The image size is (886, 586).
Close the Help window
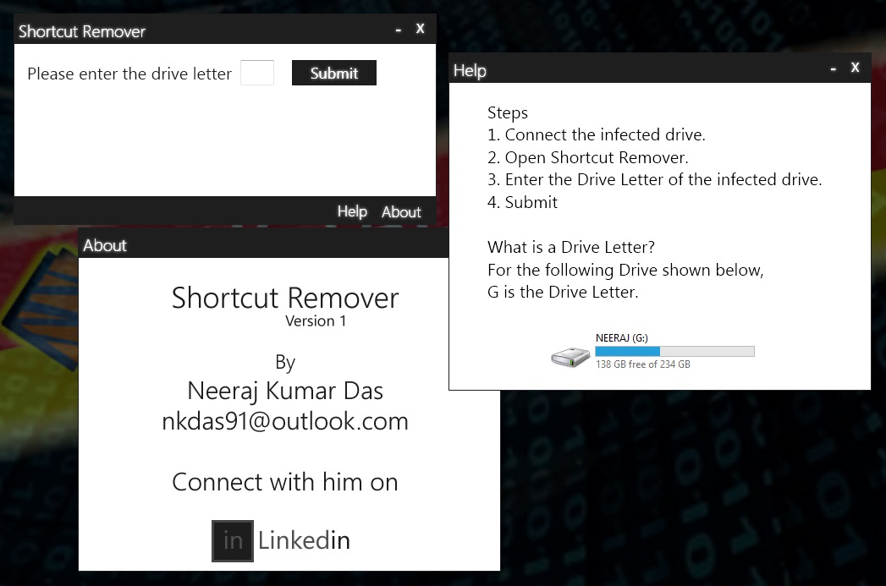[x=855, y=68]
